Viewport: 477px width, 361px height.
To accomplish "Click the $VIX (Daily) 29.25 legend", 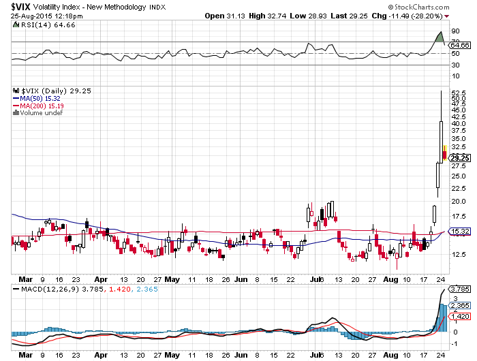I will (56, 91).
